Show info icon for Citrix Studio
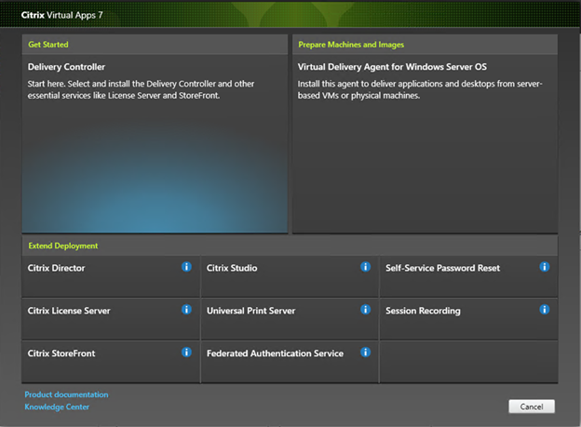 365,267
